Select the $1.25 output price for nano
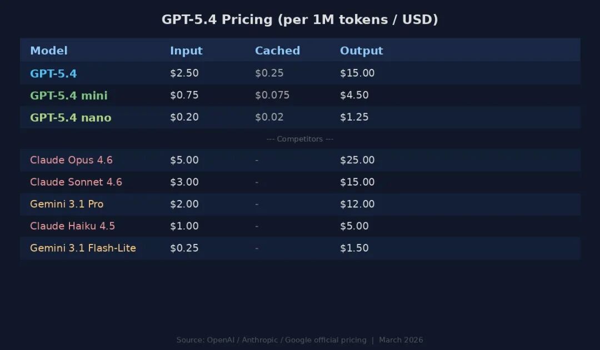 (354, 117)
